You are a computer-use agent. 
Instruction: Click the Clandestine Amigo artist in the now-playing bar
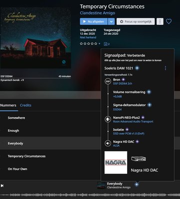(119, 188)
